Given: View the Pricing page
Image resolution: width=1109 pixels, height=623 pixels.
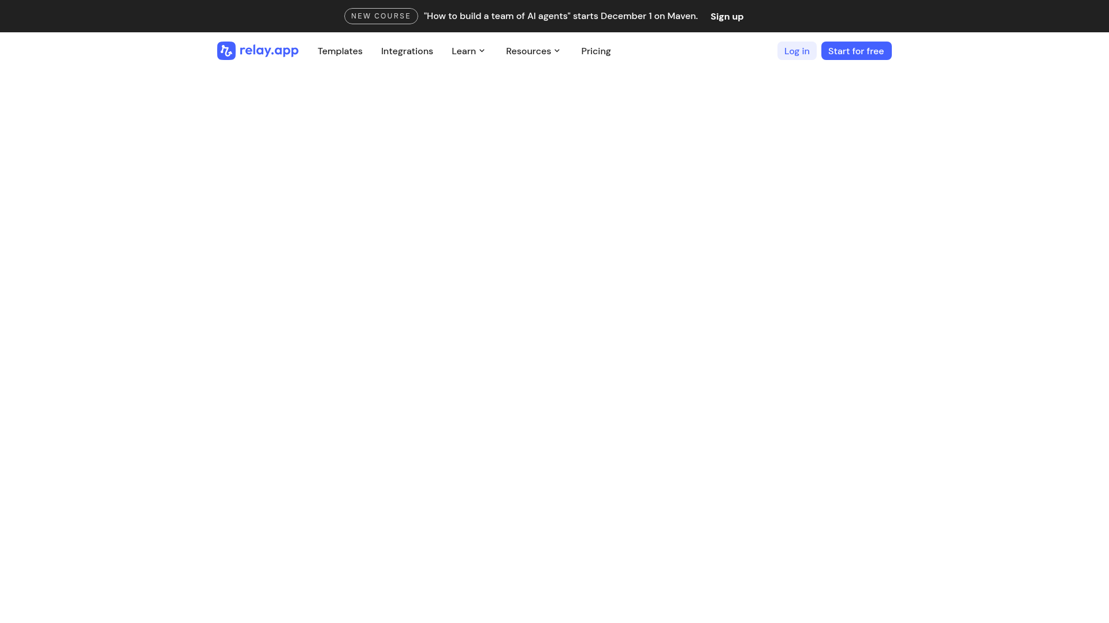Looking at the screenshot, I should click(x=596, y=51).
